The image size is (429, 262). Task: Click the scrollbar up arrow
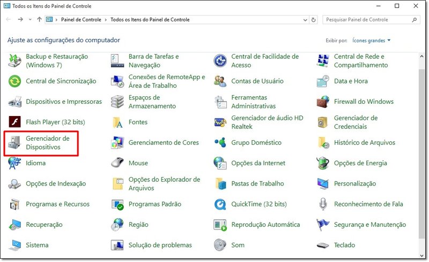pyautogui.click(x=421, y=56)
